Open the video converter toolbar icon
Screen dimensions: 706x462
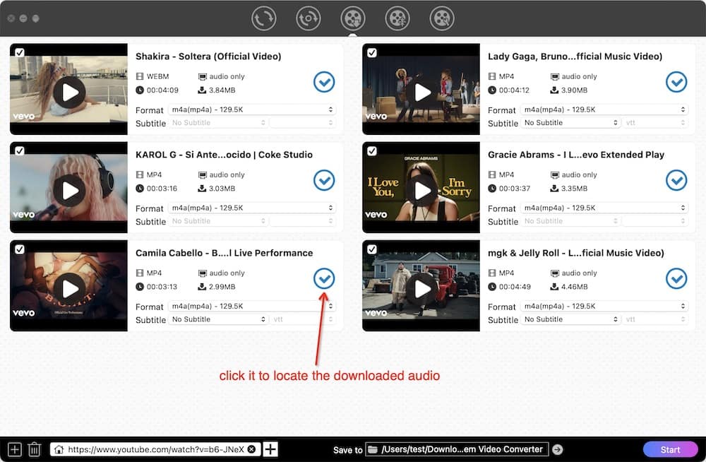click(x=264, y=18)
